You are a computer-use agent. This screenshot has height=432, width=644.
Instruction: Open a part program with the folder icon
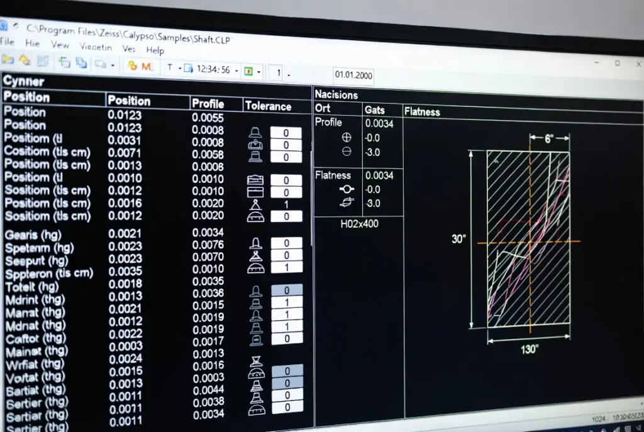[x=8, y=60]
